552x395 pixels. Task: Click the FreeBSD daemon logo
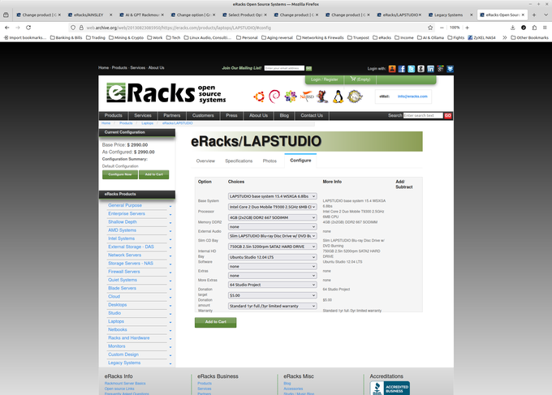(x=322, y=97)
